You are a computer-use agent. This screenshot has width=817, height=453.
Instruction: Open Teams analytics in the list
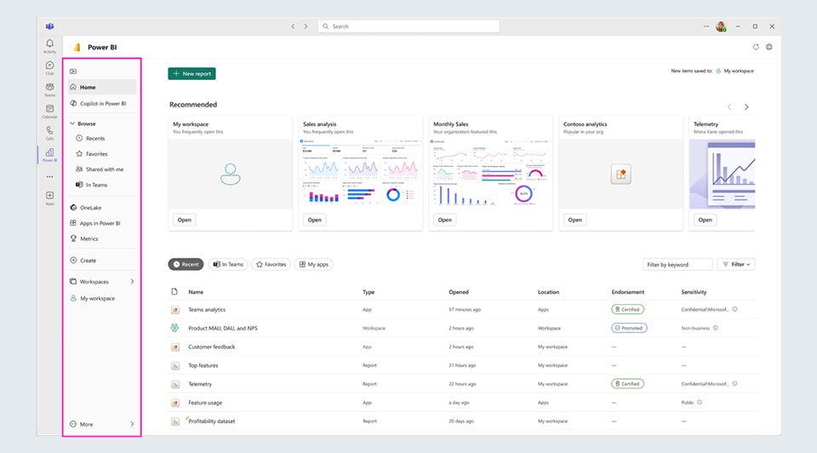tap(207, 310)
